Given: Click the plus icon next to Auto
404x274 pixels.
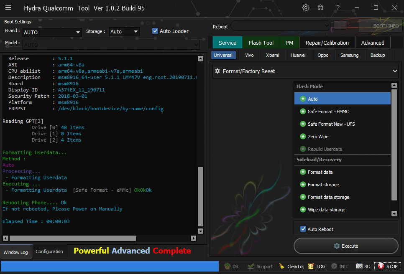Looking at the screenshot, I should tap(303, 99).
